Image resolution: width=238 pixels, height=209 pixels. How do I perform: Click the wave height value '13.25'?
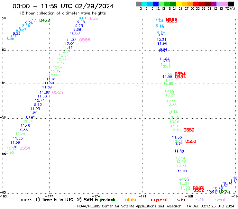point(170,95)
